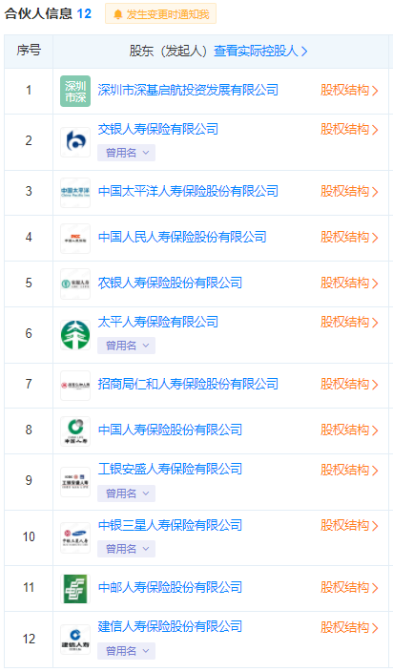Open 建信人寿保险股份有限公司 link
Screen dimensions: 393x672
tap(170, 626)
